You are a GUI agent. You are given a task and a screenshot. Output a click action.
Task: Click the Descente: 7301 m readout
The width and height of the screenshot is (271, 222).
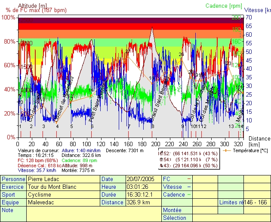tap(125, 150)
